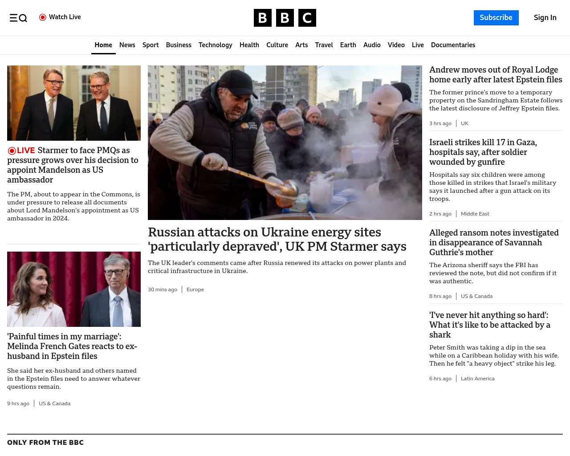Click the Europe tag under Ukraine story

[x=195, y=289]
